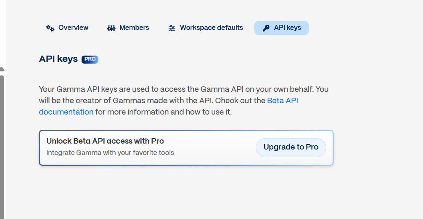Screen dimensions: 423x219
Task: Switch to the Members tab
Action: click(x=134, y=28)
